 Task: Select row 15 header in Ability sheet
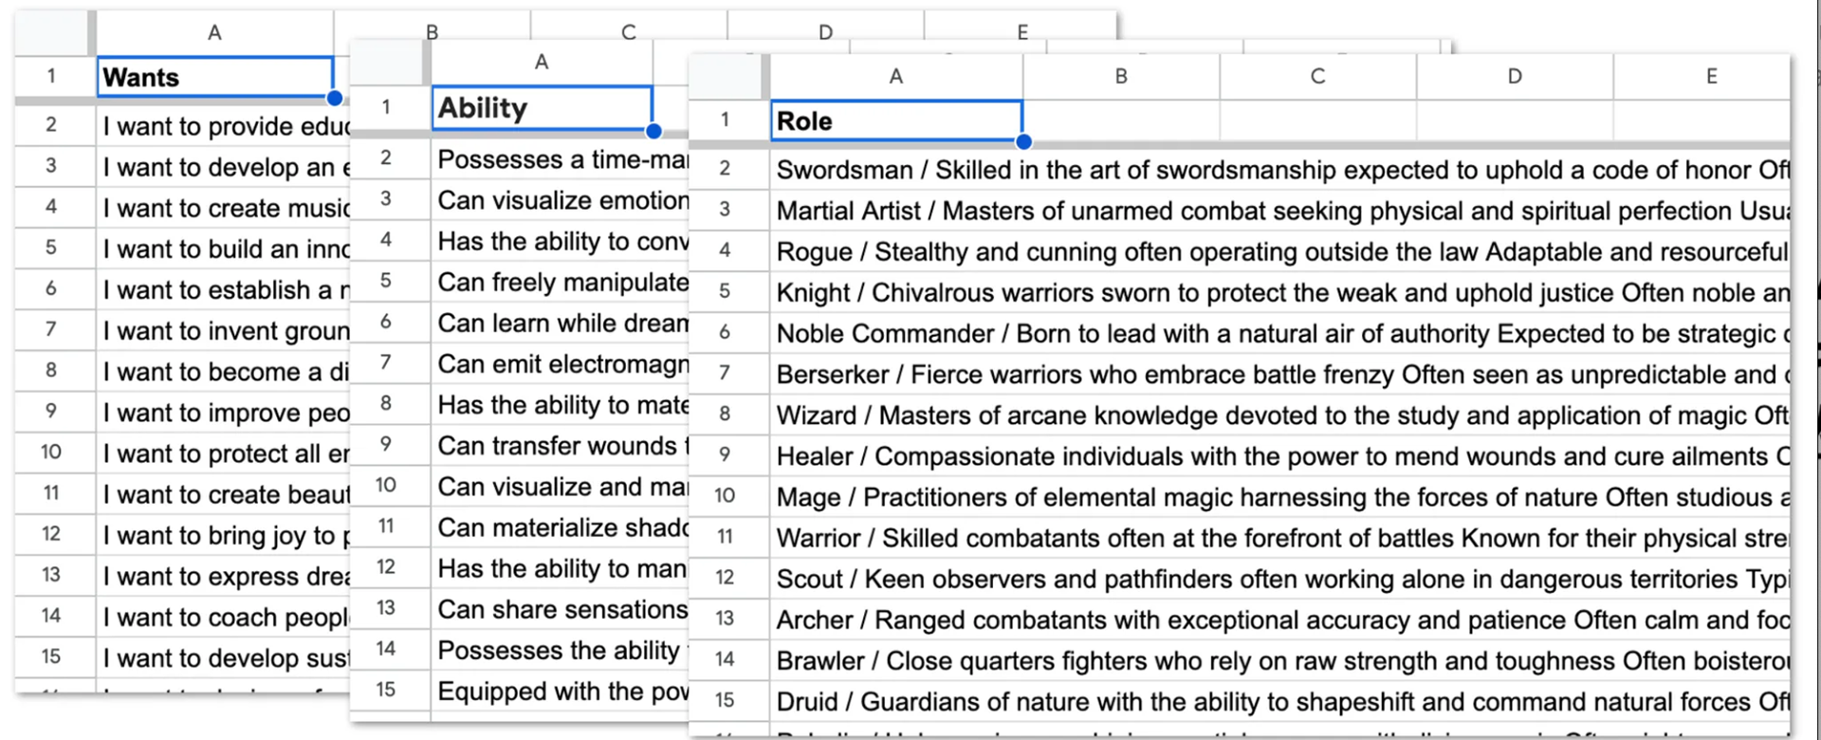click(x=386, y=690)
